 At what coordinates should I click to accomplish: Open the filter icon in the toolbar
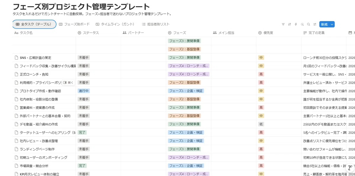[283, 24]
